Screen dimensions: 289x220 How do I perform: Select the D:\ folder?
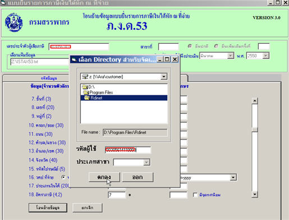pos(91,87)
